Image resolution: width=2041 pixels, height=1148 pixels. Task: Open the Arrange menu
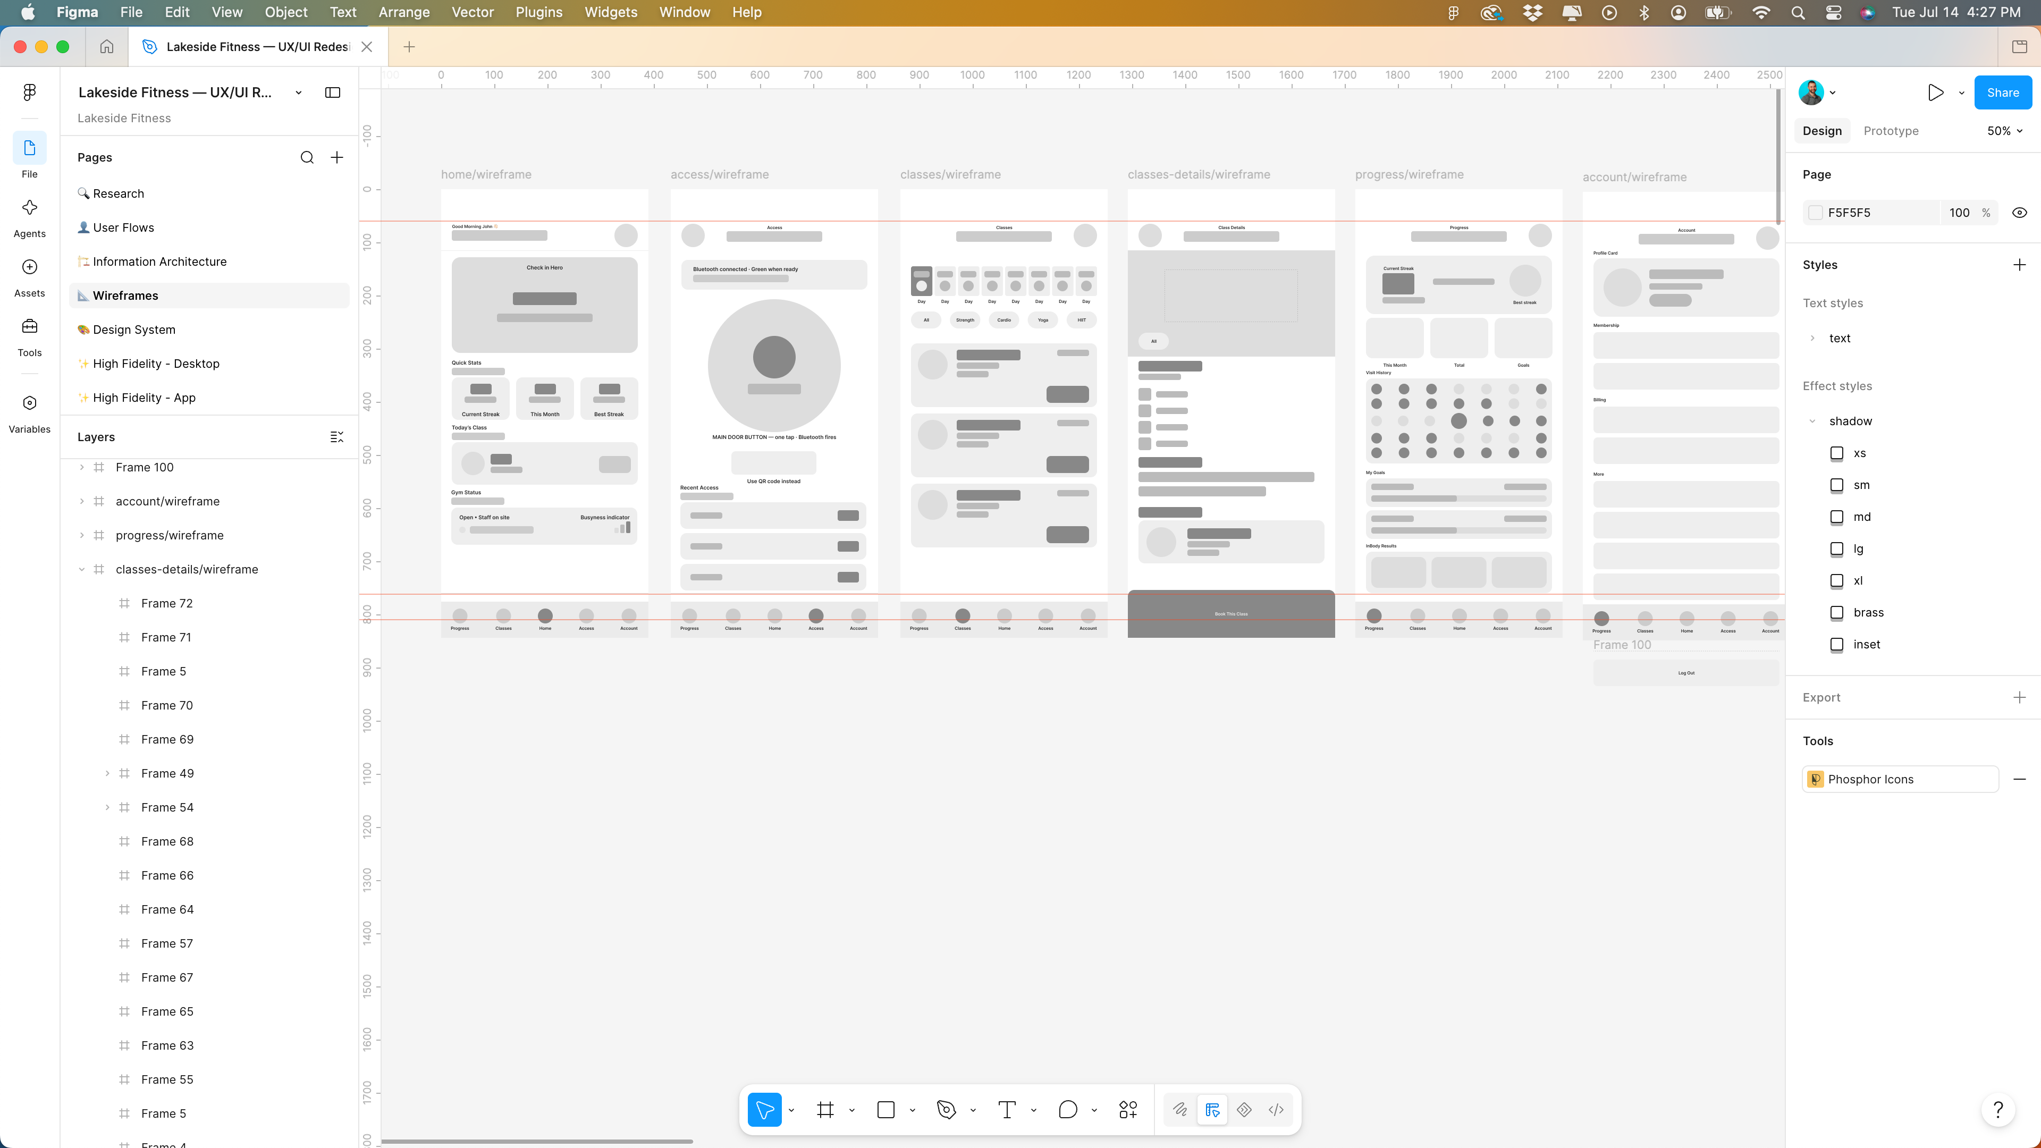click(404, 12)
